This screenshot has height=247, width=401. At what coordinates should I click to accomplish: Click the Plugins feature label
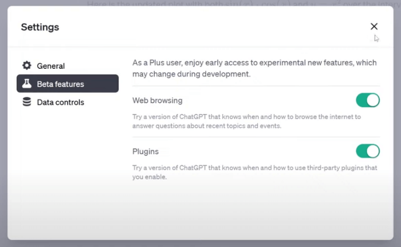click(145, 152)
